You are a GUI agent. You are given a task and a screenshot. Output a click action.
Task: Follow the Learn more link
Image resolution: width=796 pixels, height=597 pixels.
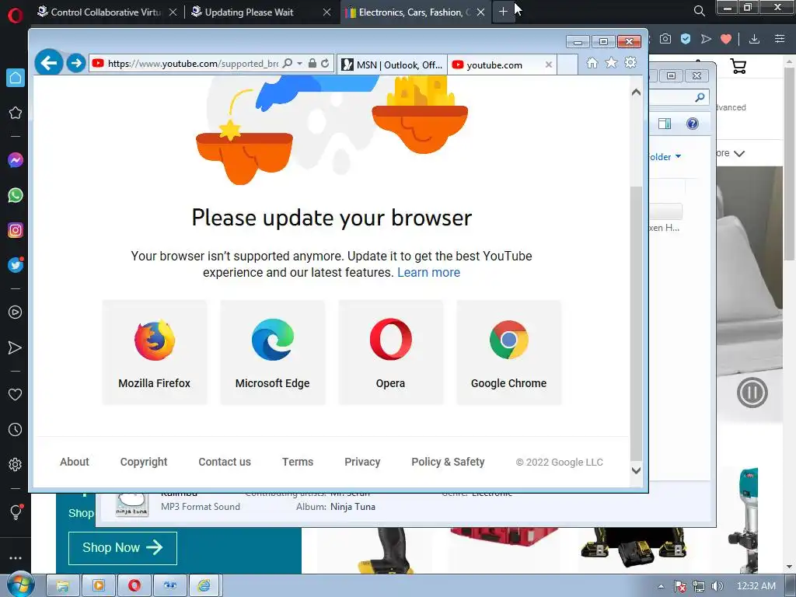[428, 273]
